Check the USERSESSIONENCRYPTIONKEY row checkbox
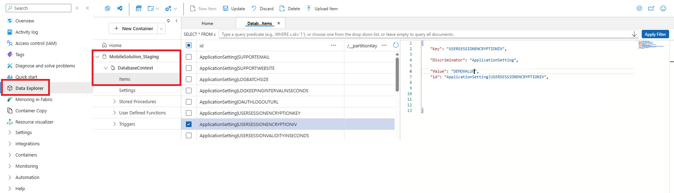This screenshot has width=674, height=193. (x=189, y=113)
